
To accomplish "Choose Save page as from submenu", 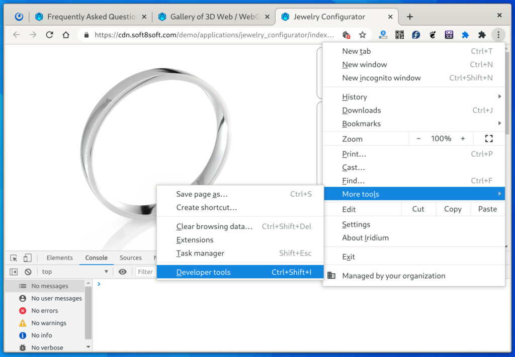I will 240,194.
